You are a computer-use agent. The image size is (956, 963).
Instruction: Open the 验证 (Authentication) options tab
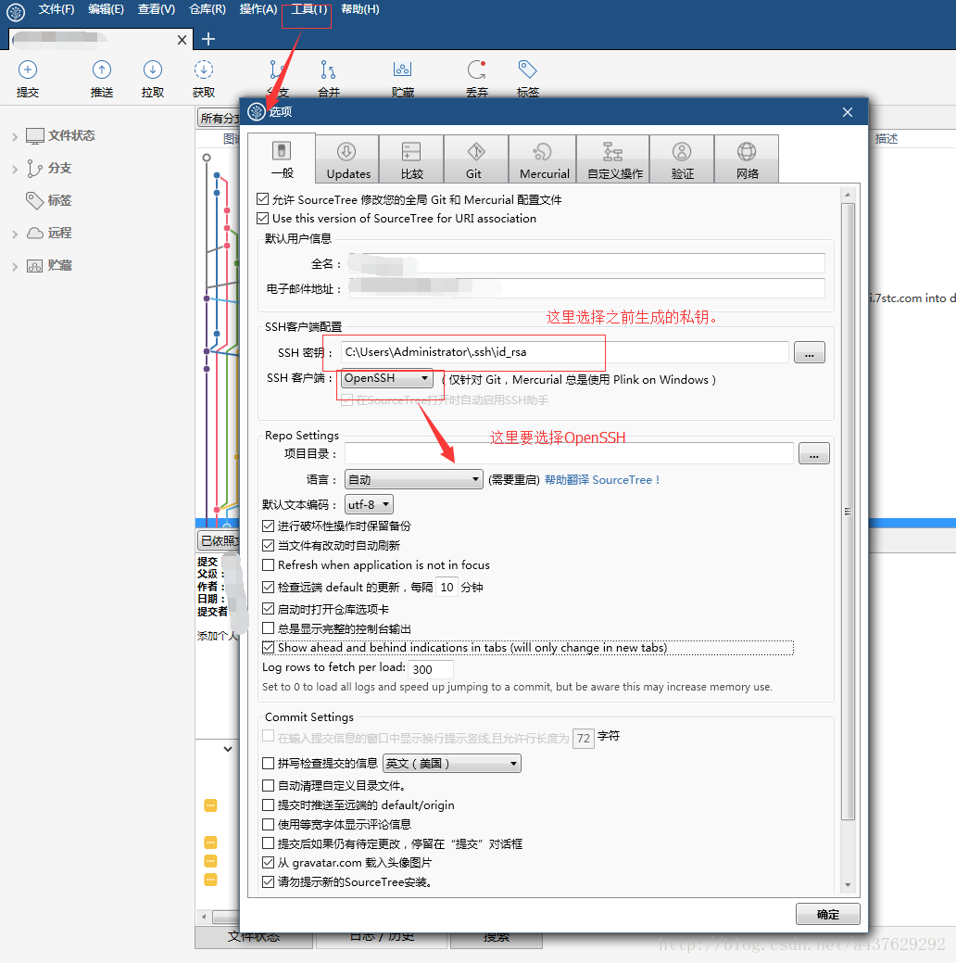click(682, 159)
